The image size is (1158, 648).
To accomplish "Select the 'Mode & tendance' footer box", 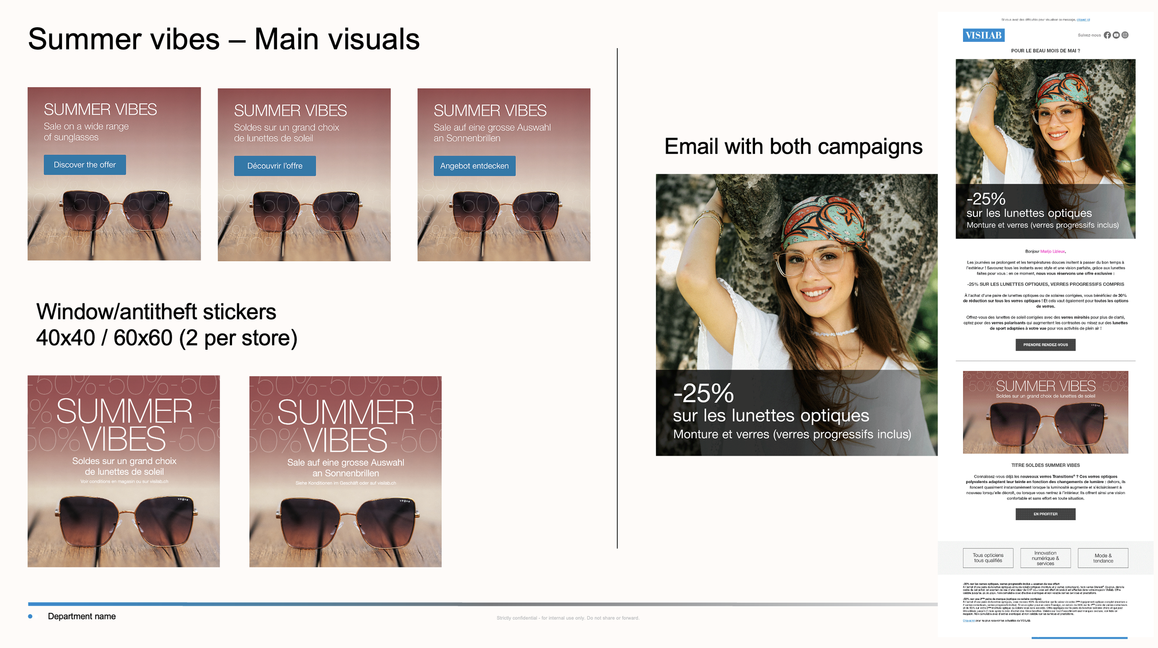I will (1103, 558).
